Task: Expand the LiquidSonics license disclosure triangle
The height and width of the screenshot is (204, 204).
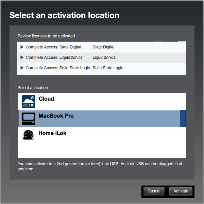Action: point(22,57)
